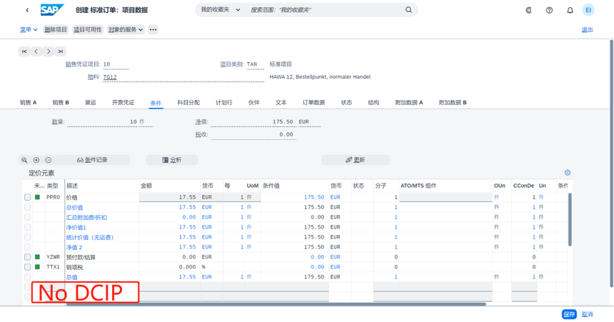Open the 订单数据 tab
This screenshot has width=614, height=322.
coord(313,103)
